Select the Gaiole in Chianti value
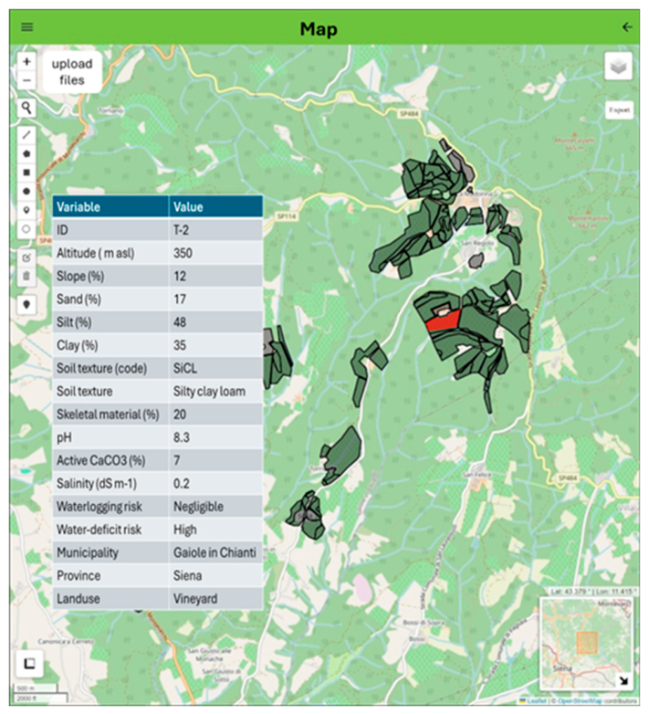 tap(214, 552)
